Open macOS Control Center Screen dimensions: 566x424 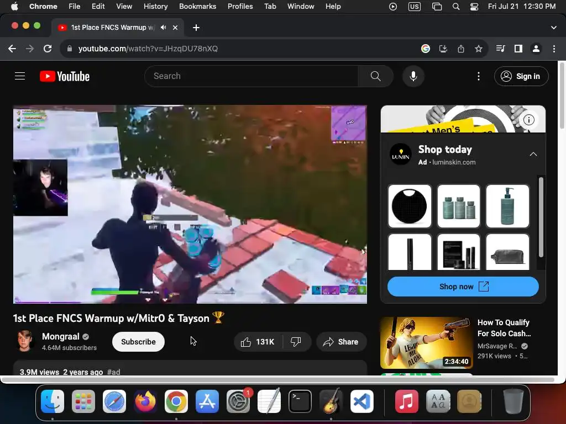(474, 7)
